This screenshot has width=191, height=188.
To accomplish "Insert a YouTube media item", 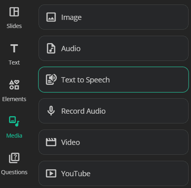I will 114,173.
